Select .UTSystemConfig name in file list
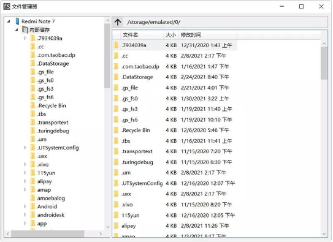 point(142,183)
